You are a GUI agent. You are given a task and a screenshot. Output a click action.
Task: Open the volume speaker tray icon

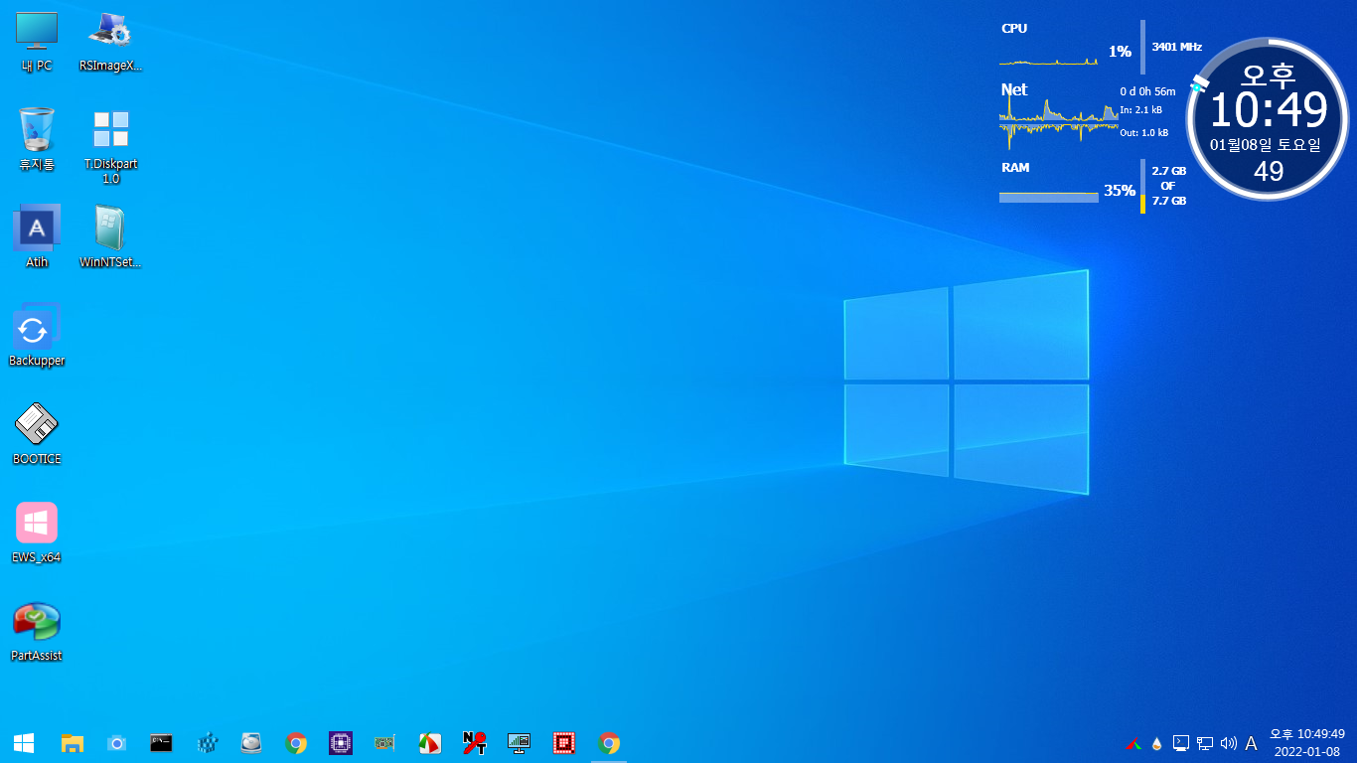1228,742
